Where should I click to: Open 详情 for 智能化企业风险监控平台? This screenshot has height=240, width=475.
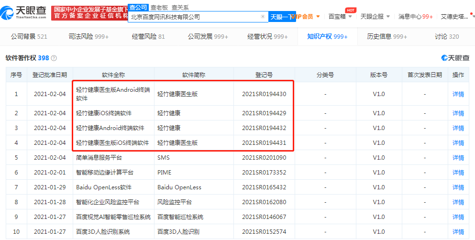tap(458, 202)
